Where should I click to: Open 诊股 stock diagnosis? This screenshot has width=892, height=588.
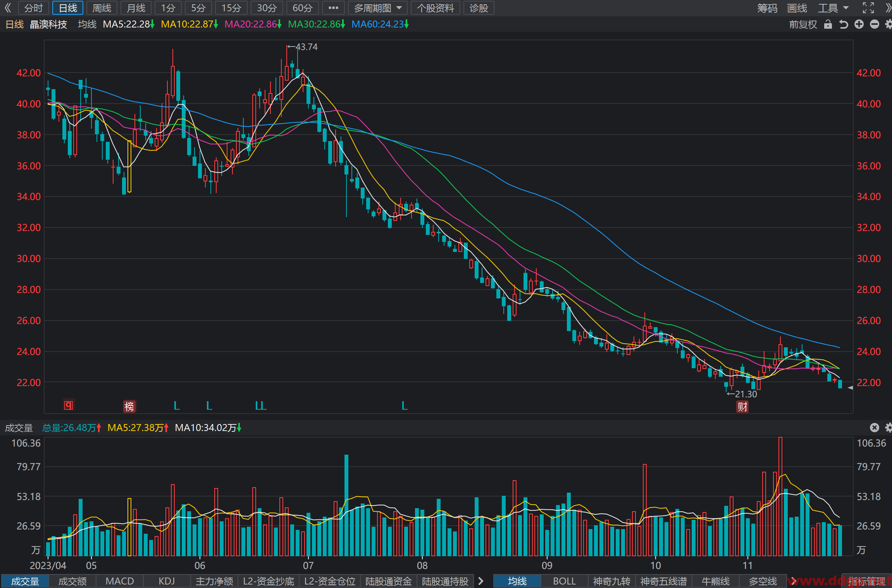coord(479,8)
